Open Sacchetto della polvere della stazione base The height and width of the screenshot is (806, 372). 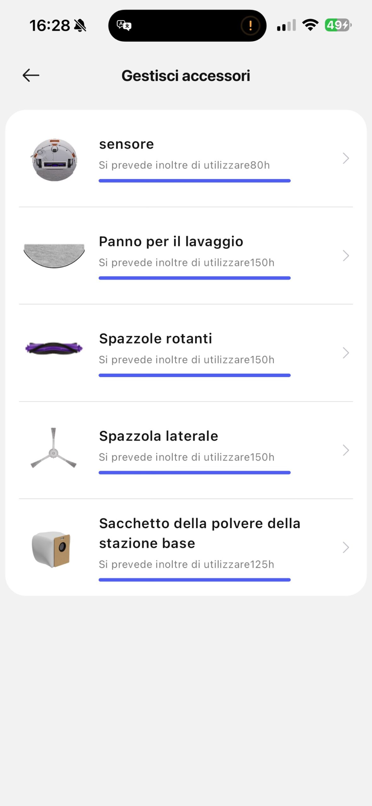[x=199, y=533]
